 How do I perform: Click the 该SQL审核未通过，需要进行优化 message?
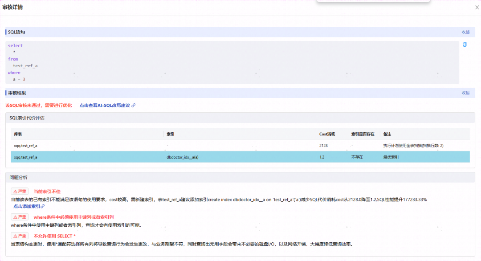coord(38,106)
